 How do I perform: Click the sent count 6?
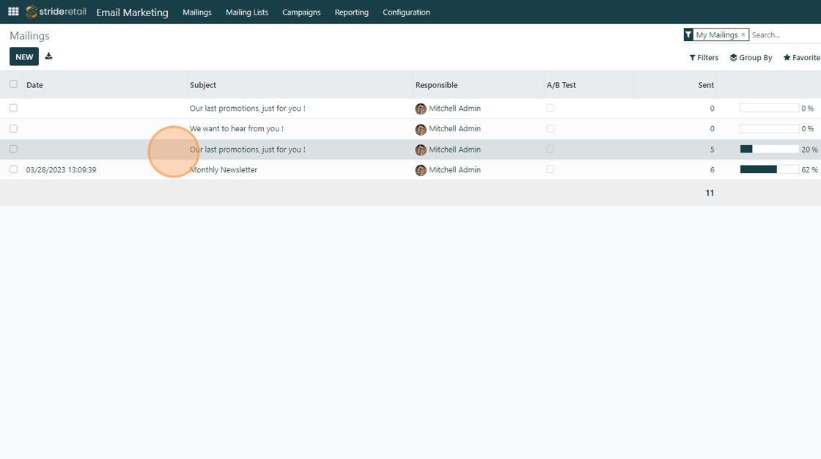point(712,170)
